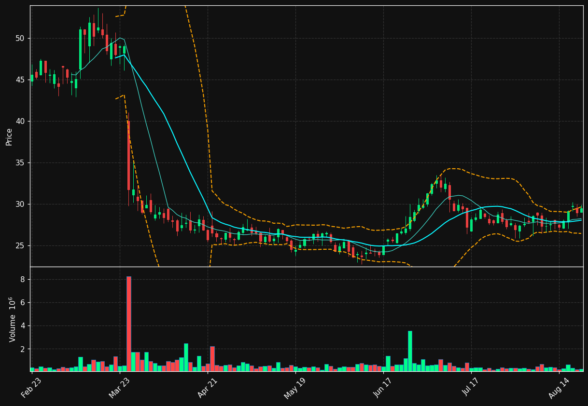This screenshot has width=588, height=406.
Task: Click the Jun 17 date label
Action: click(383, 388)
